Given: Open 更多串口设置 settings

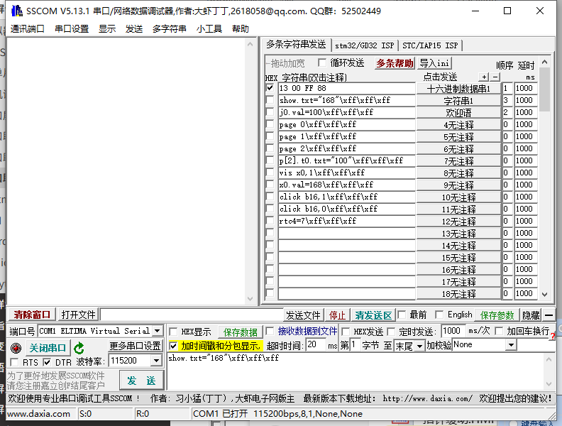Looking at the screenshot, I should [x=135, y=346].
